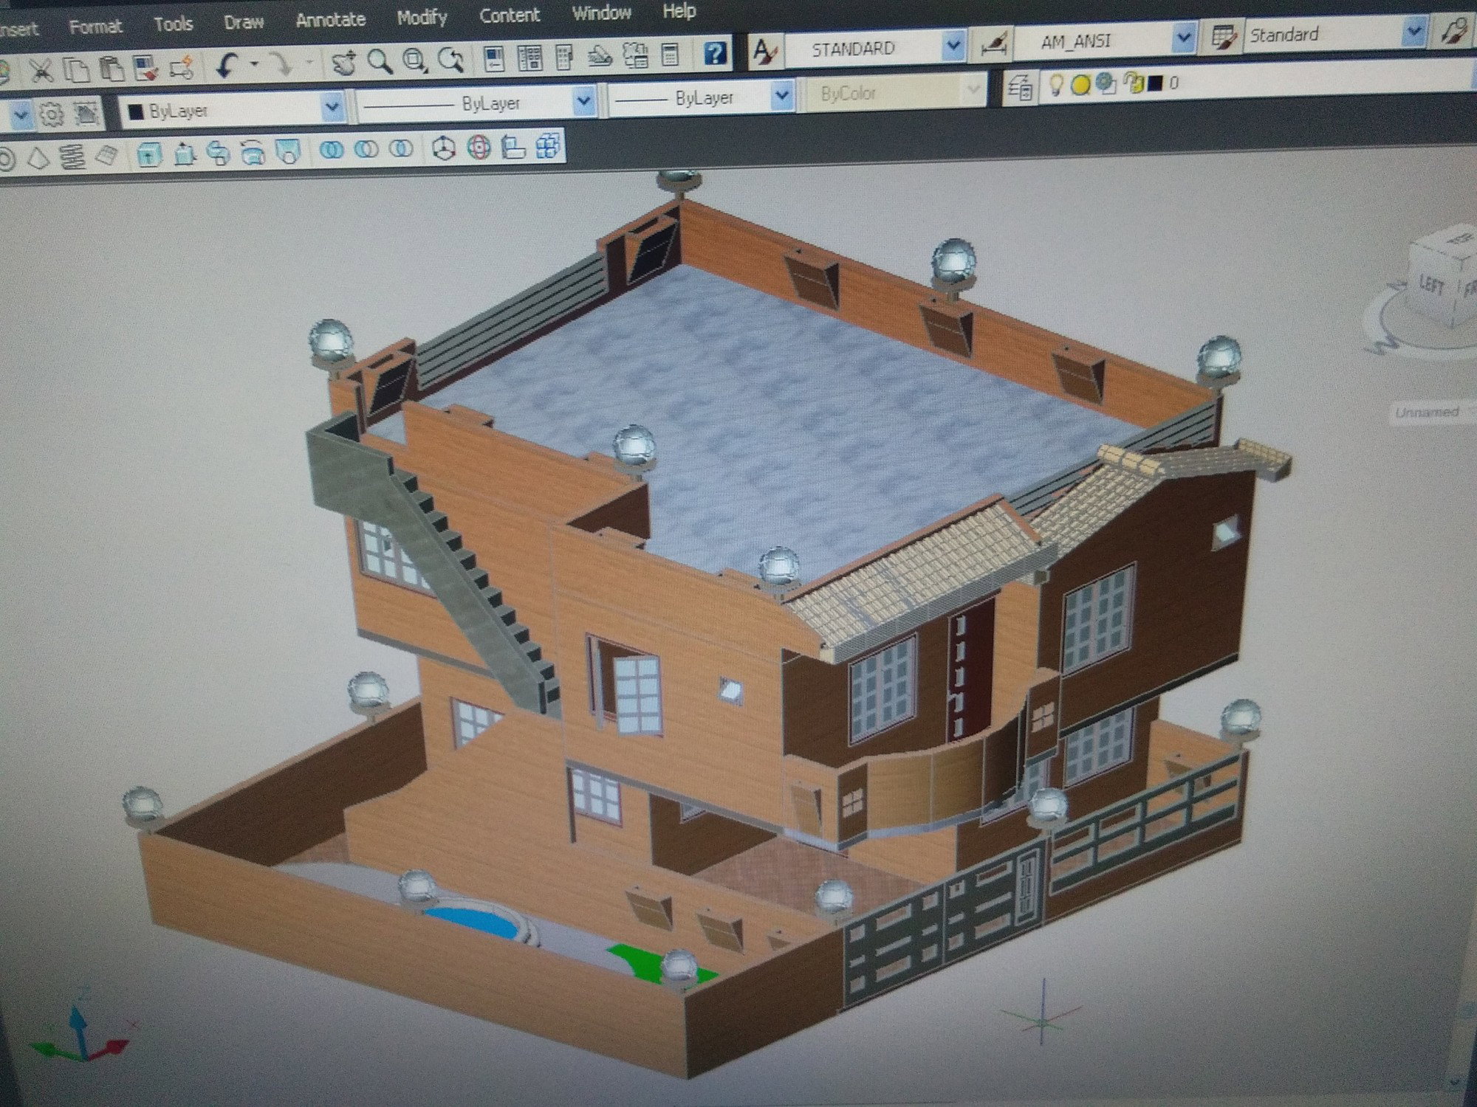Open the Table Style manager icon
This screenshot has width=1477, height=1107.
(1224, 38)
